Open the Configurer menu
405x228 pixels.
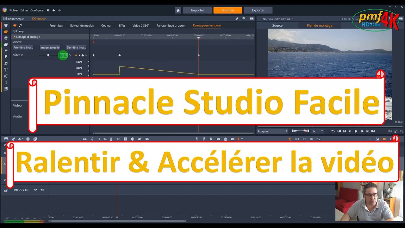point(37,10)
